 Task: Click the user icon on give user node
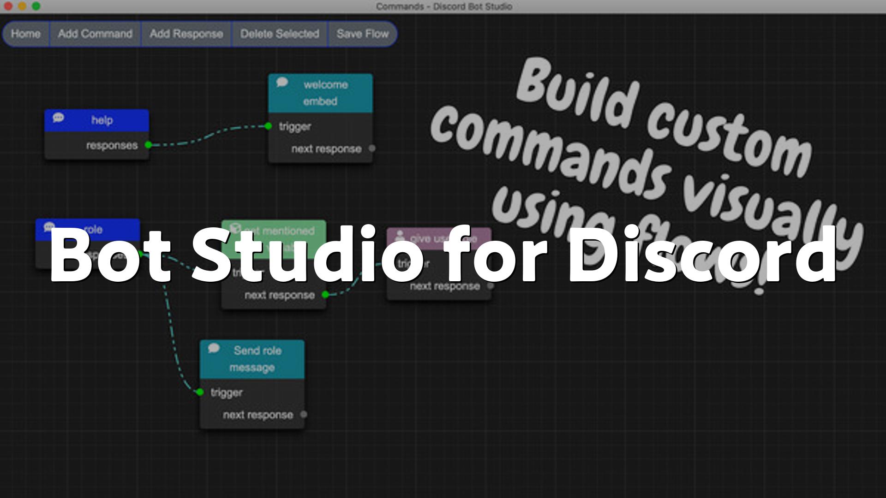click(400, 236)
